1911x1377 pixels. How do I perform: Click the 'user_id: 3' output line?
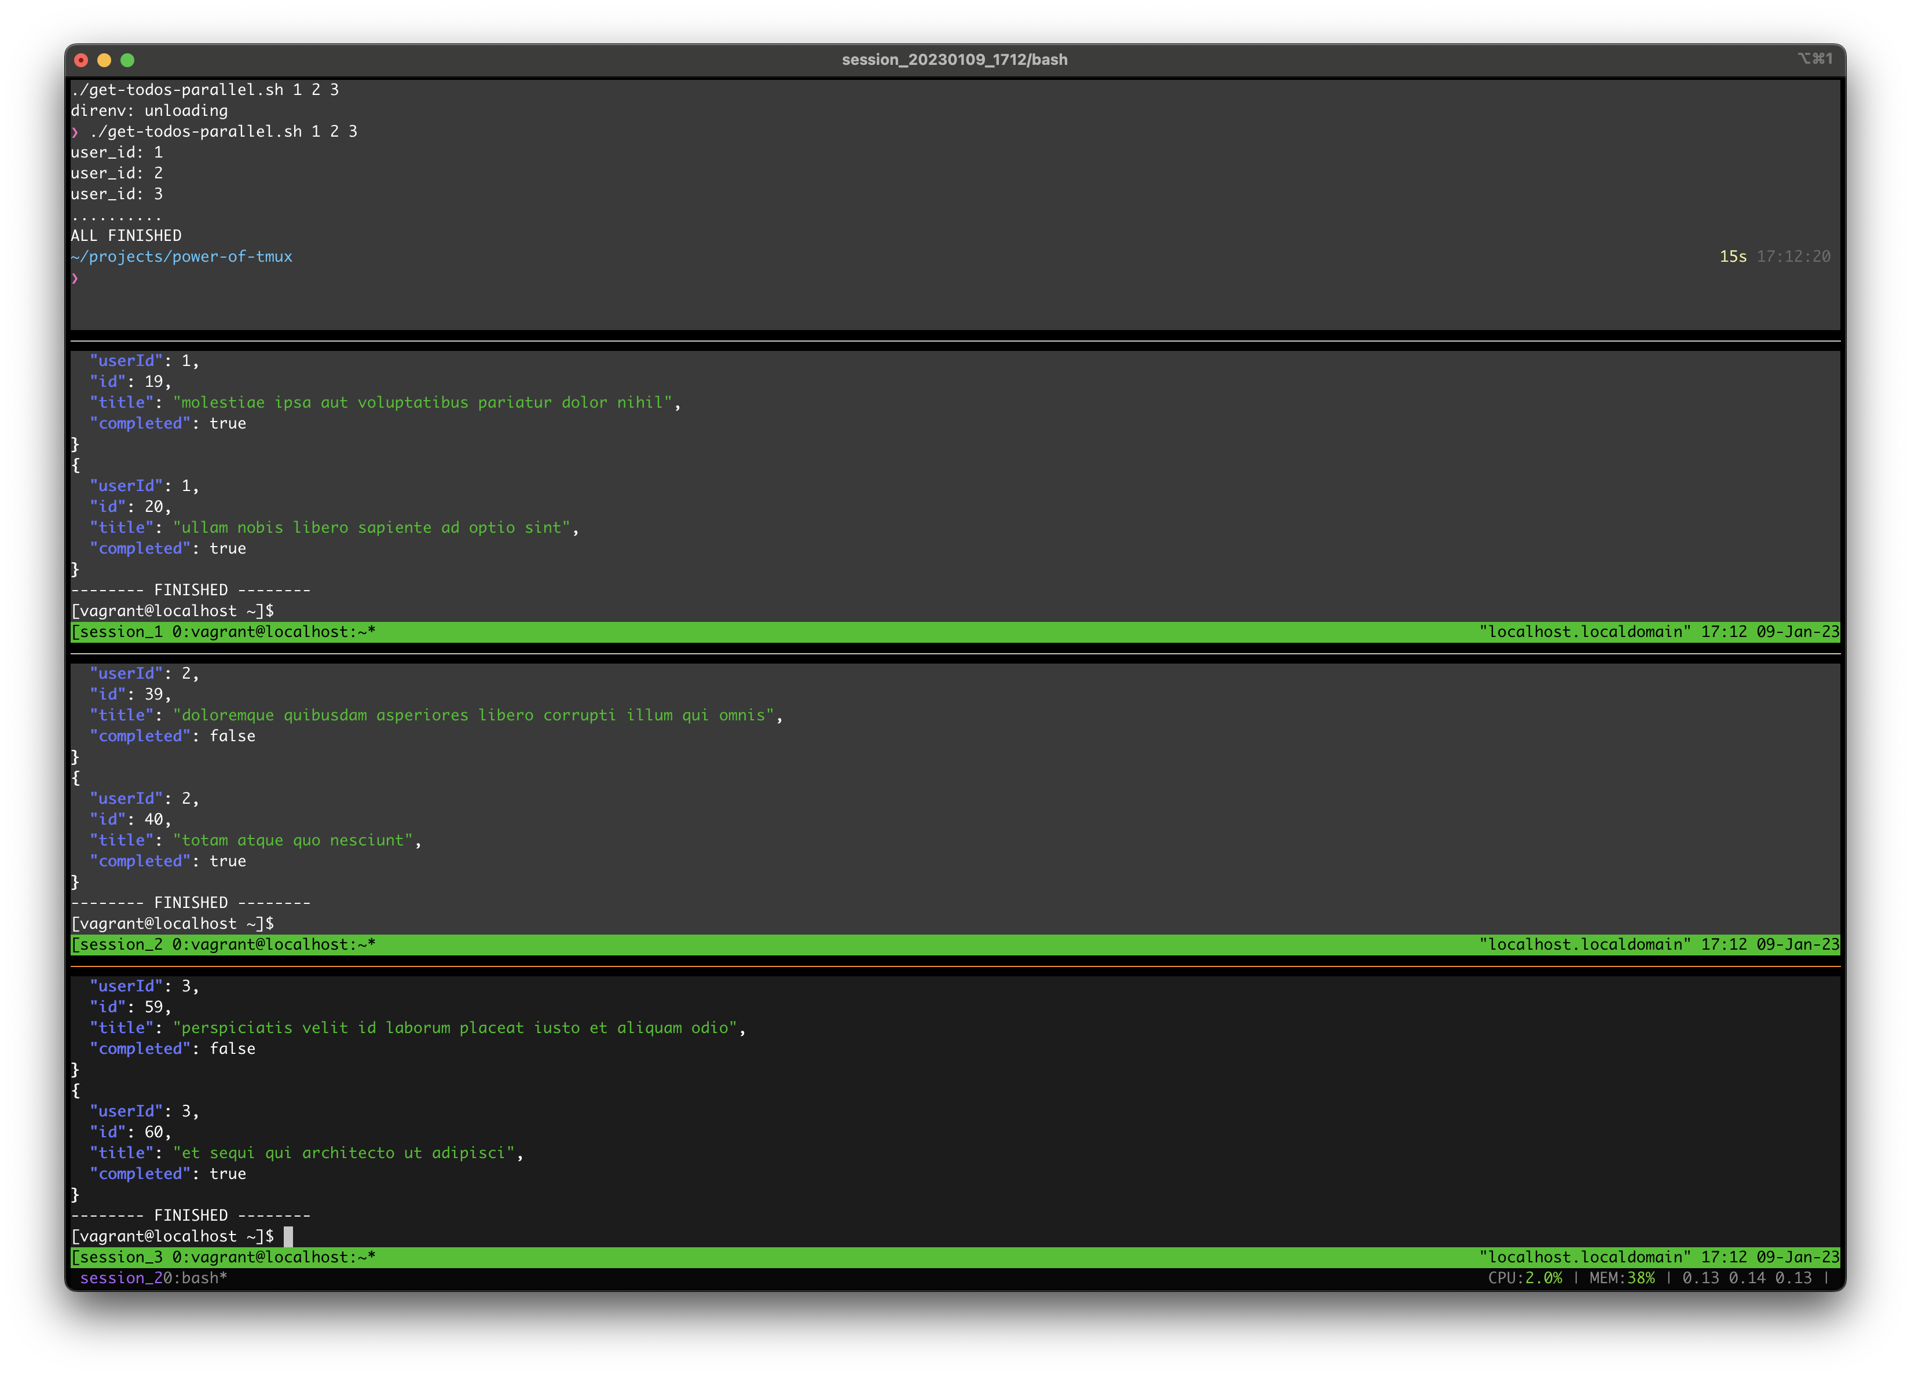tap(117, 194)
